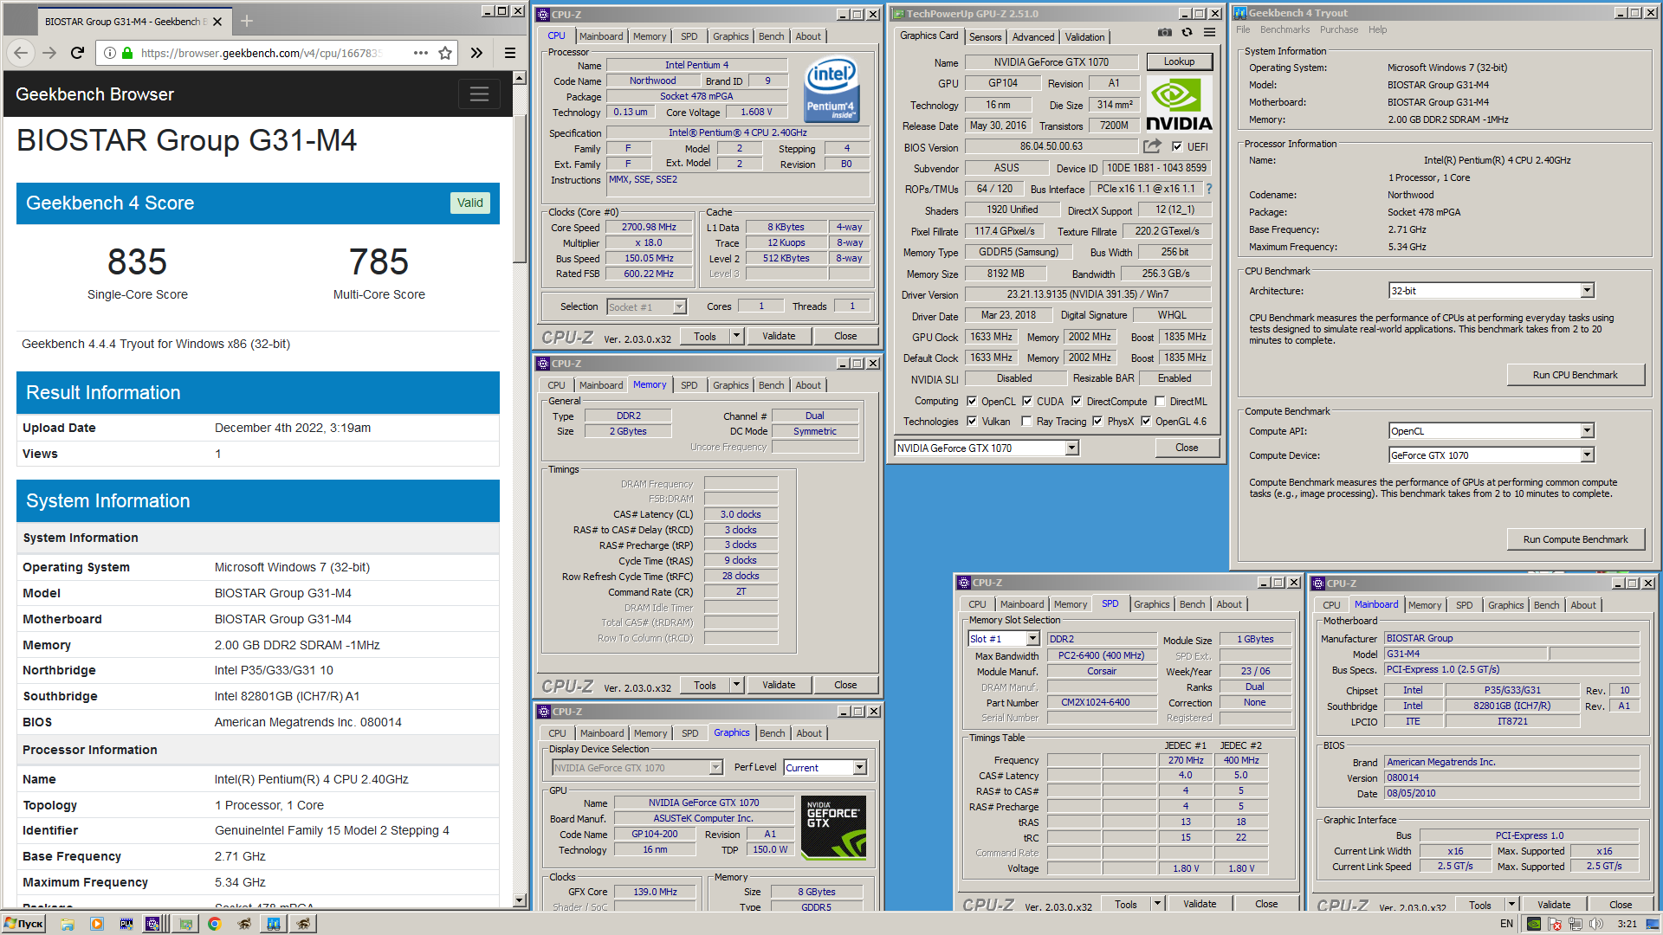Close the BIOSTAR Group G31-M4 browser tab

click(x=217, y=22)
